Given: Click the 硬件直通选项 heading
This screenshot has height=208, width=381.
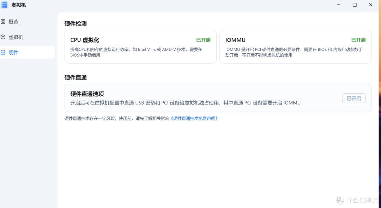Looking at the screenshot, I should point(87,94).
